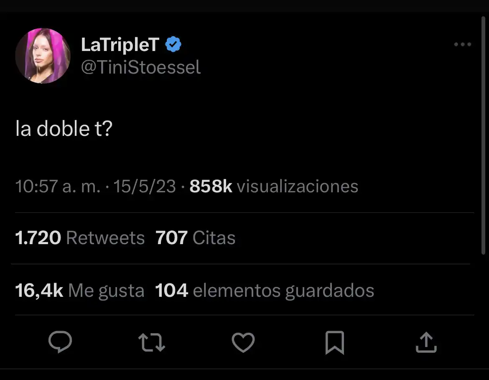Click Me gusta label beside the like count

click(x=107, y=290)
